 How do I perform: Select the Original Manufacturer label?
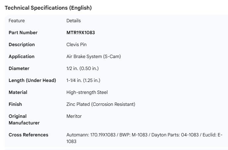click(x=24, y=119)
